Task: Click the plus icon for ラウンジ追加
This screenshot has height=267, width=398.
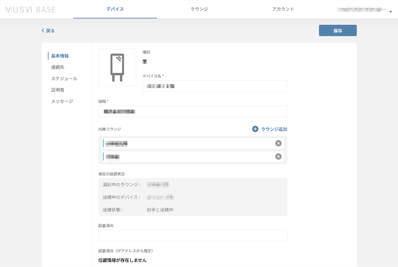Action: [x=255, y=129]
